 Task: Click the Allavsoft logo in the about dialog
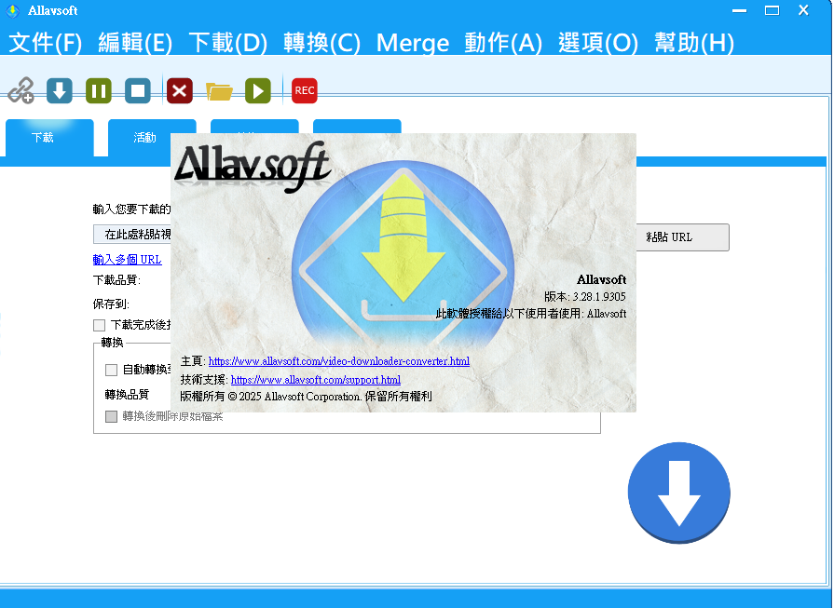pyautogui.click(x=253, y=167)
